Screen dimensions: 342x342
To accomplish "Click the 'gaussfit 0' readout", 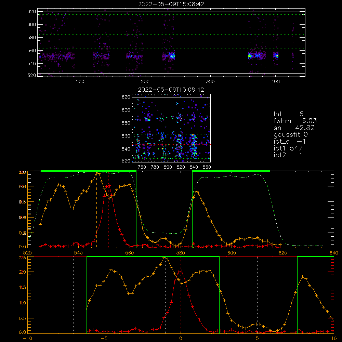I will tap(291, 134).
